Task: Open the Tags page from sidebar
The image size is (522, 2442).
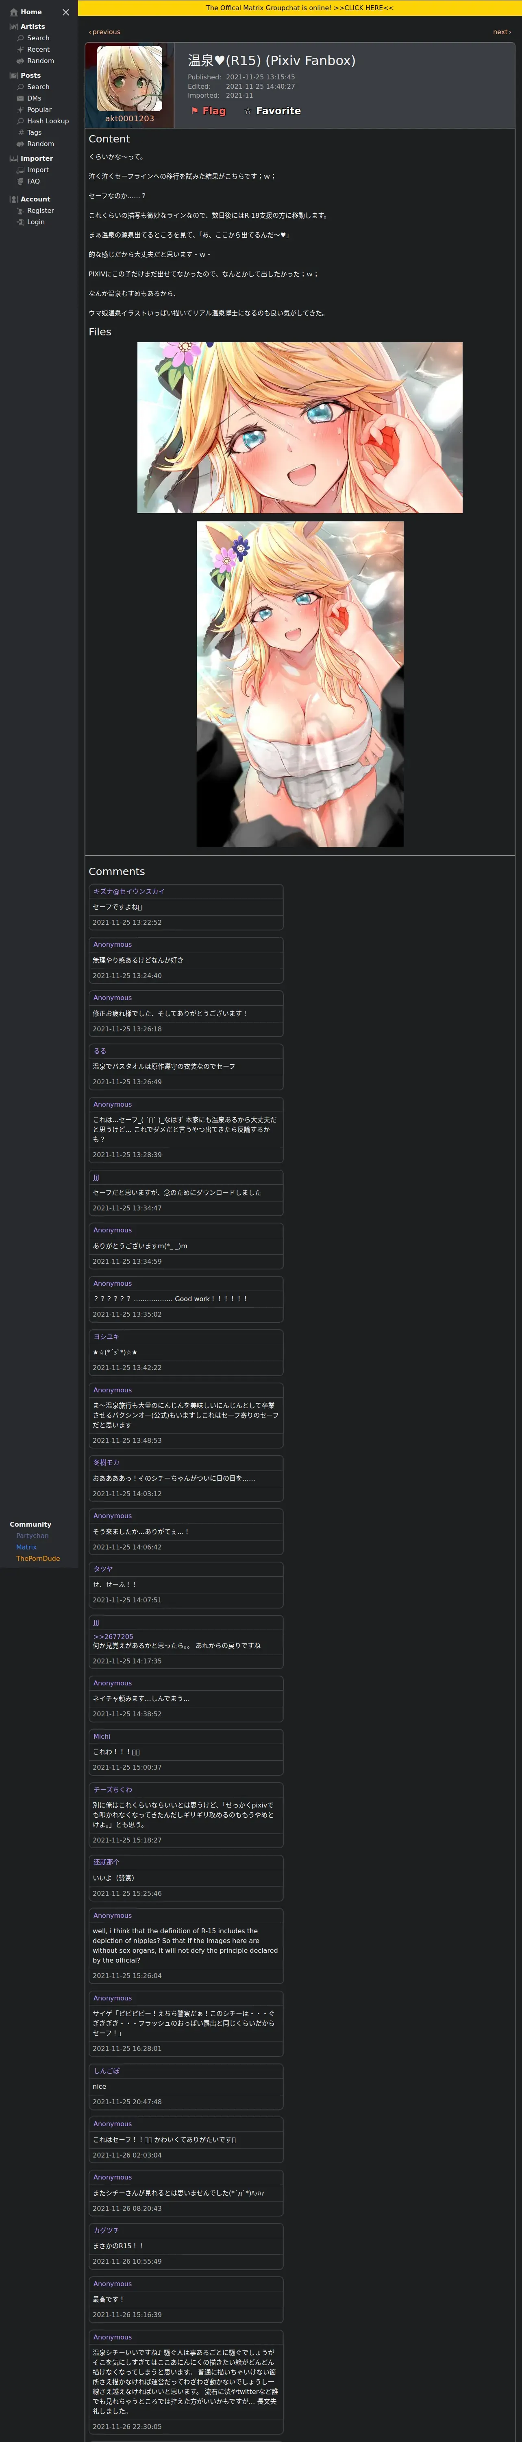Action: tap(34, 133)
